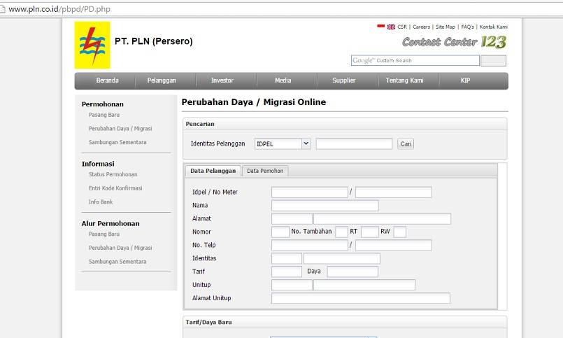Screen dimensions: 563x338
Task: Click into the Nama input field
Action: pos(325,206)
